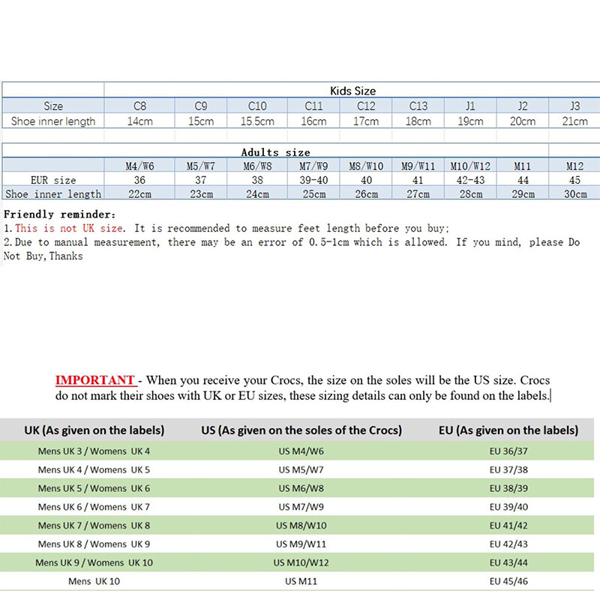Select the 28cm adult inner length cell
Image resolution: width=600 pixels, height=600 pixels.
pyautogui.click(x=470, y=193)
